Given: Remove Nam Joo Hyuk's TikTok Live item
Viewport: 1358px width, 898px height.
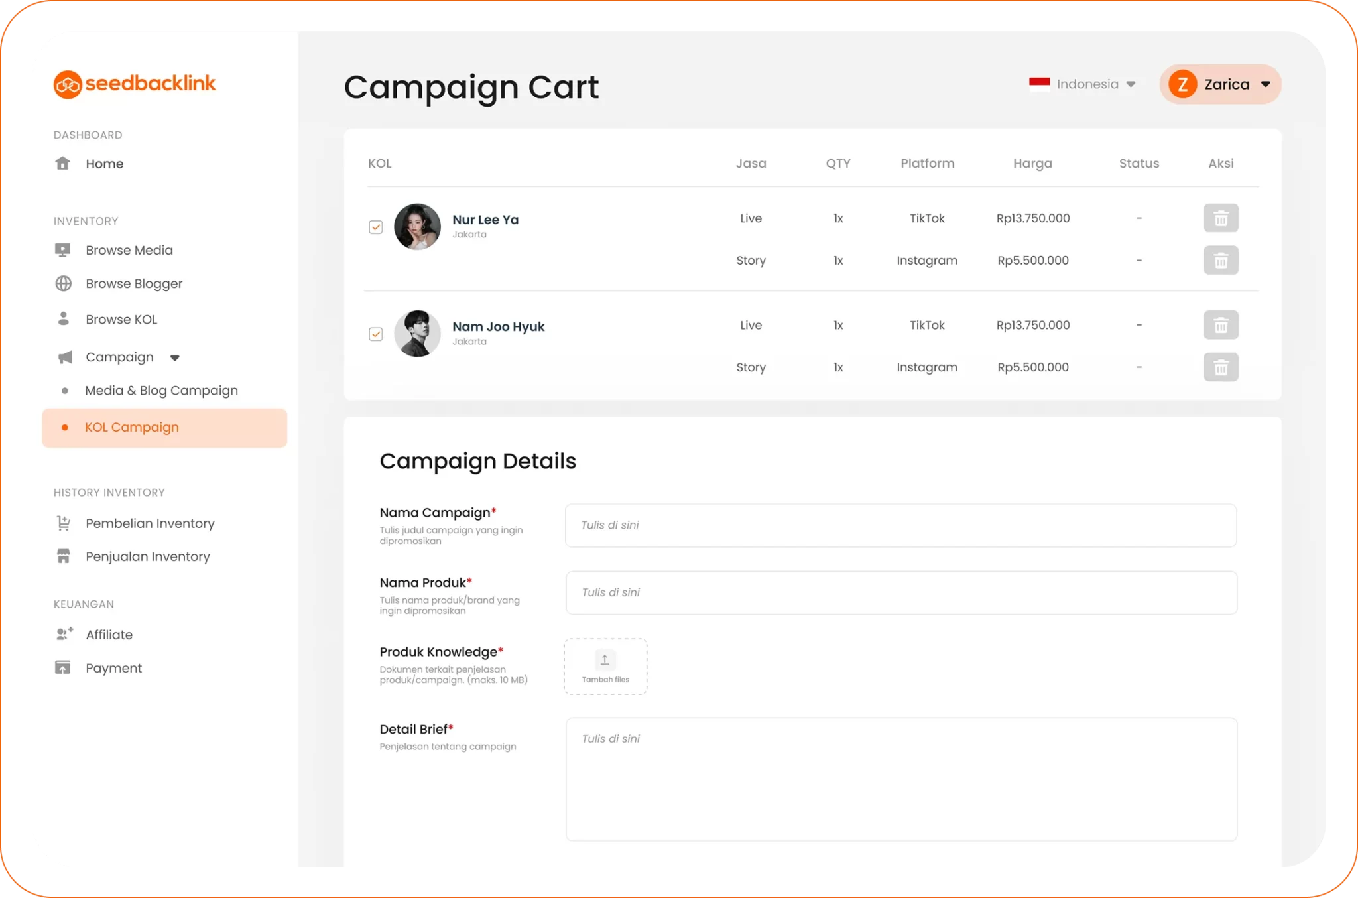Looking at the screenshot, I should click(x=1221, y=325).
